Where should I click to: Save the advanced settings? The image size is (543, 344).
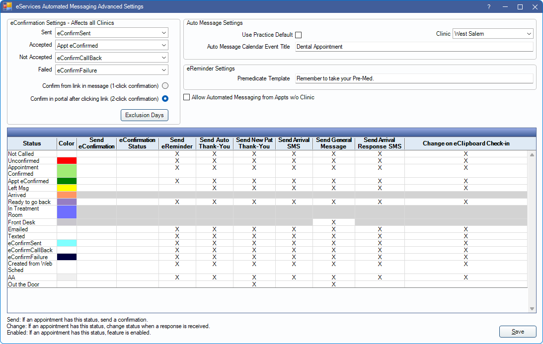point(518,332)
